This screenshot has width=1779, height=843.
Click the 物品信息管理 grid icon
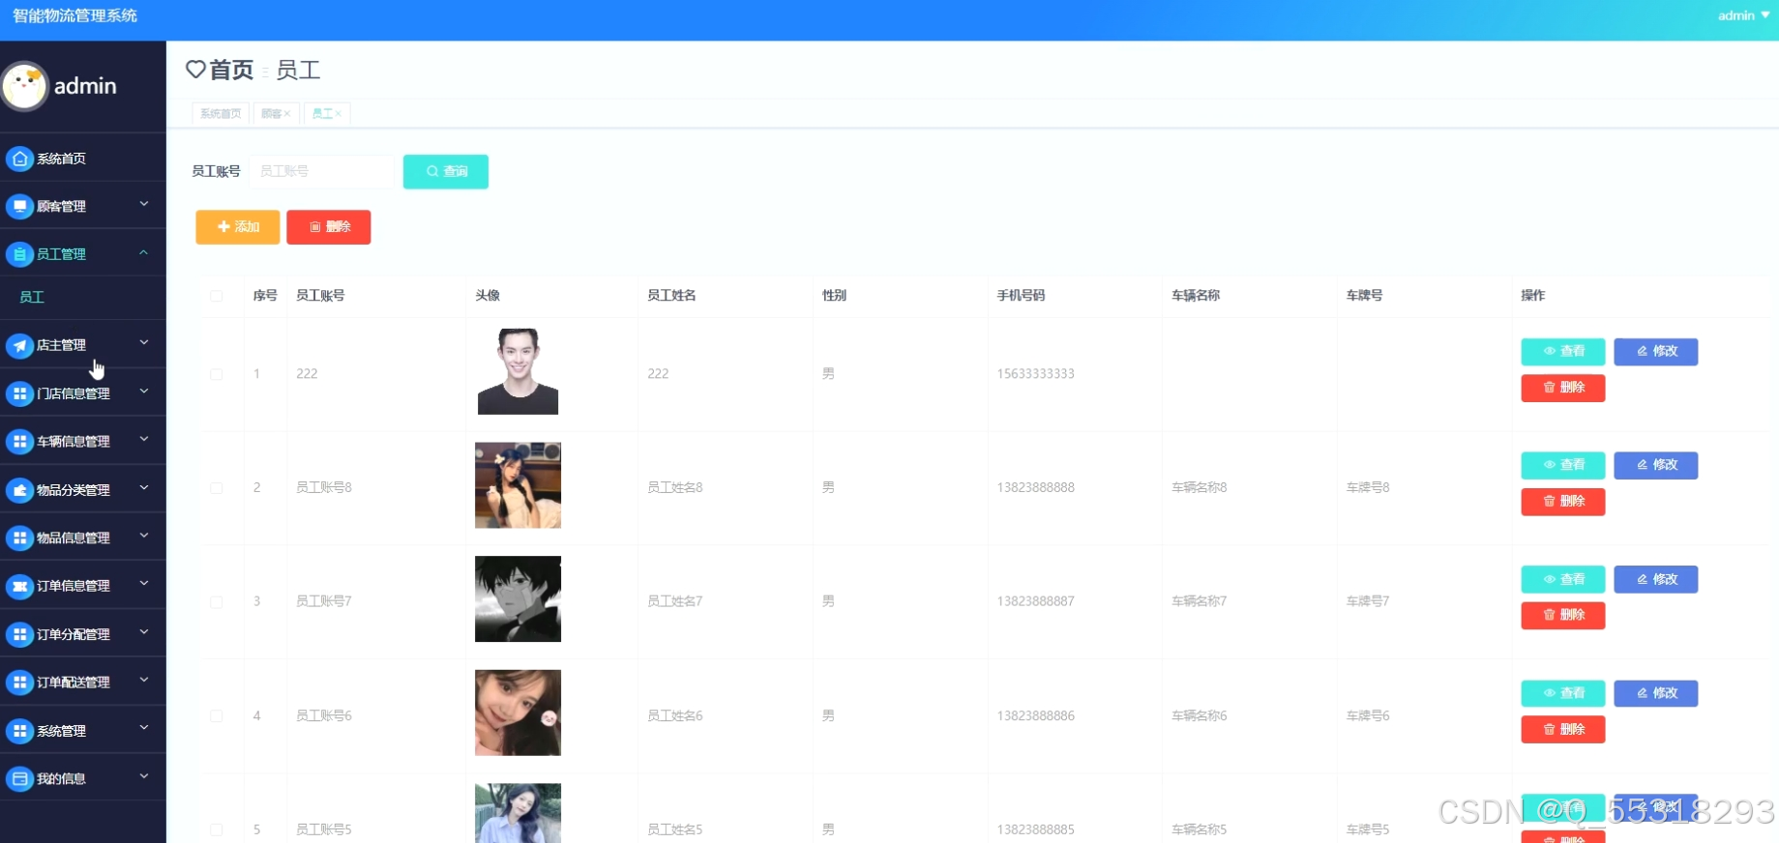point(19,538)
